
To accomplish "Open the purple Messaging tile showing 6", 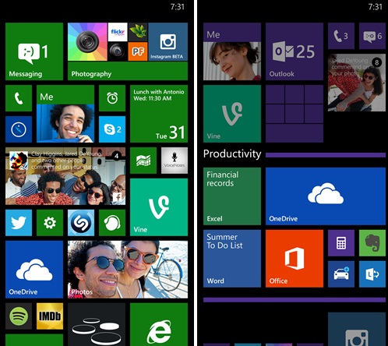I will click(372, 36).
